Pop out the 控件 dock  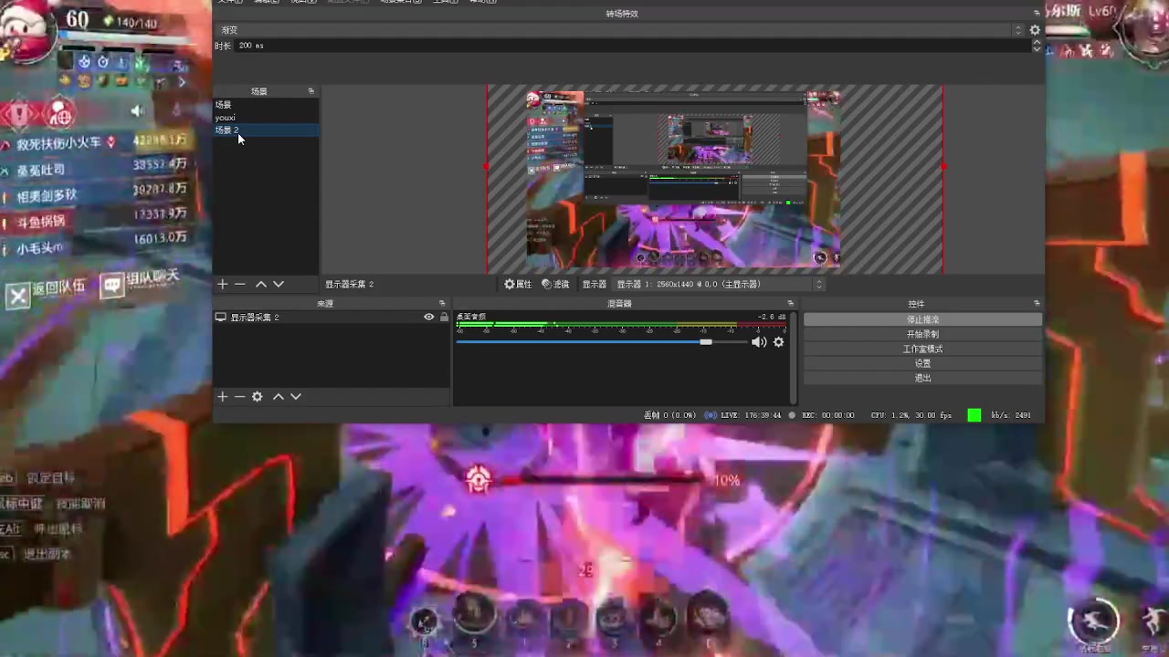tap(1037, 303)
